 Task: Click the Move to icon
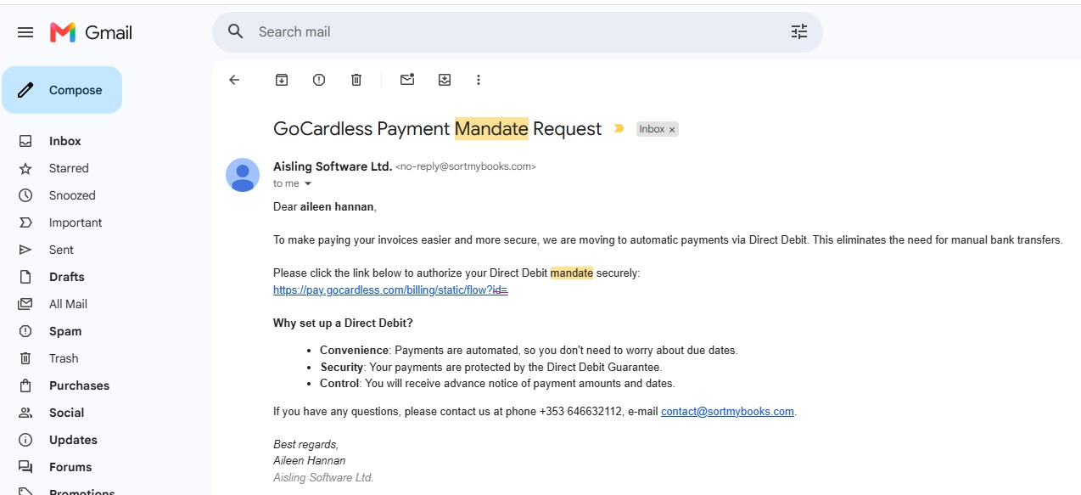[445, 80]
